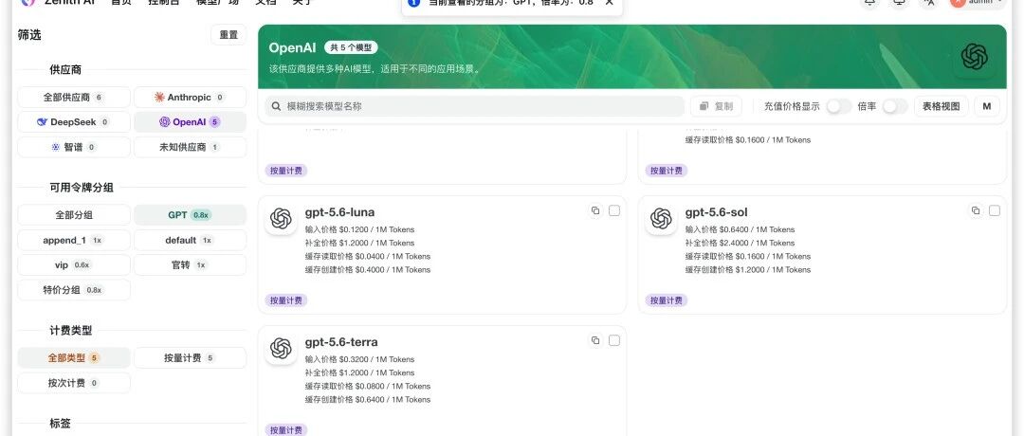Click sol's 缓存创建价格 $1.2000 line

pyautogui.click(x=748, y=269)
